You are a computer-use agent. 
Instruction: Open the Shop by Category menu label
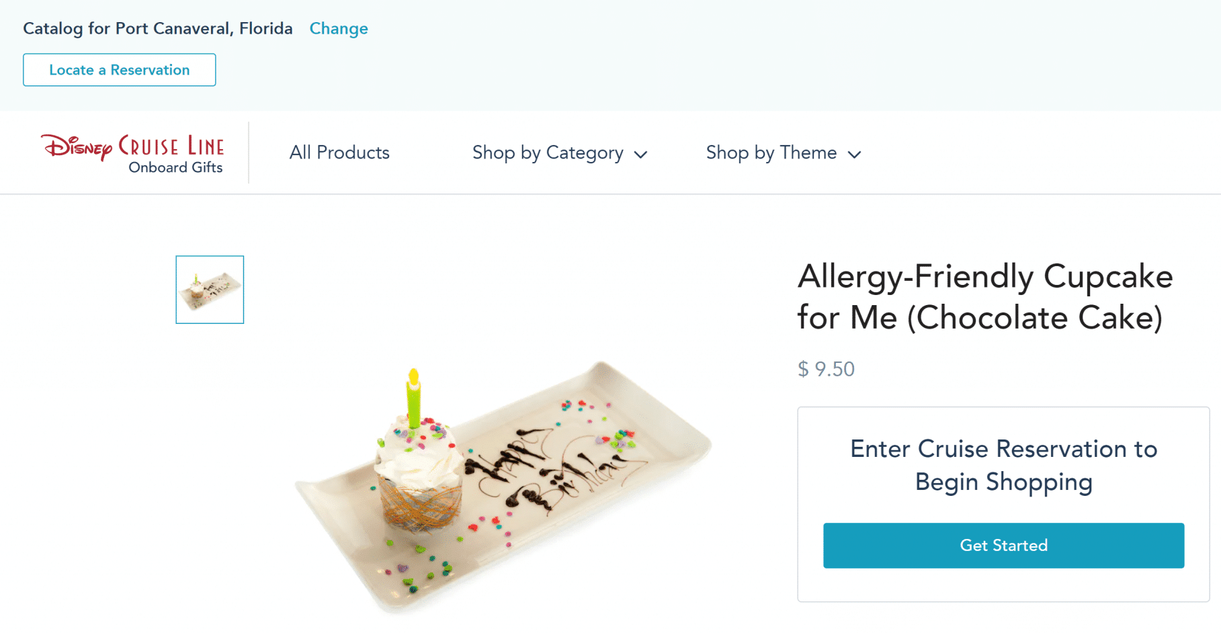click(x=547, y=153)
